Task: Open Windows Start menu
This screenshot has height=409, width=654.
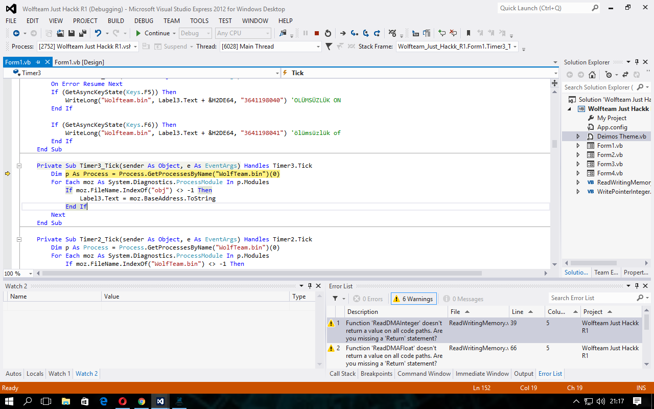Action: point(9,401)
